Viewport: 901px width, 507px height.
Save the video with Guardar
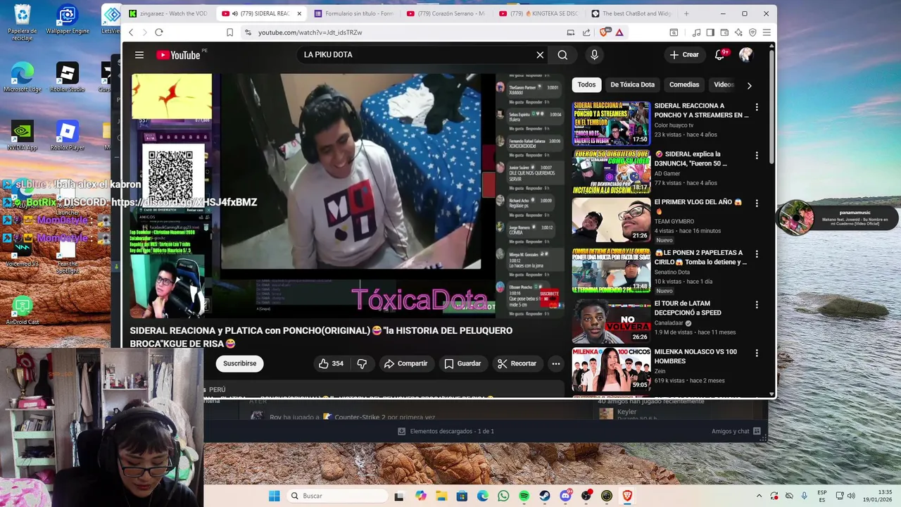click(462, 363)
